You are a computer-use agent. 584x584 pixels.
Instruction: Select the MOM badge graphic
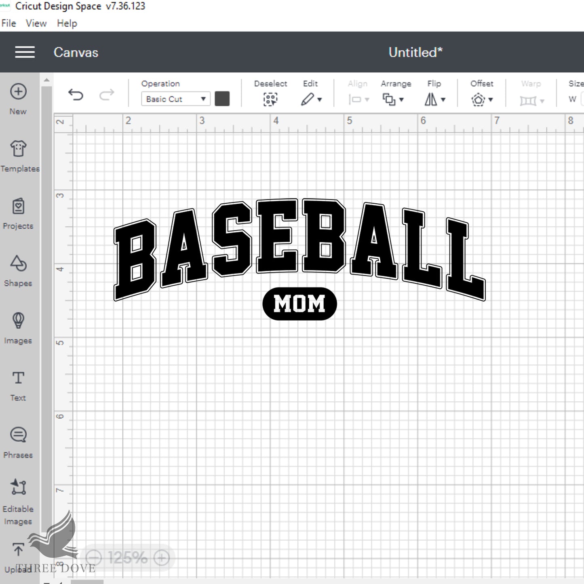coord(299,304)
